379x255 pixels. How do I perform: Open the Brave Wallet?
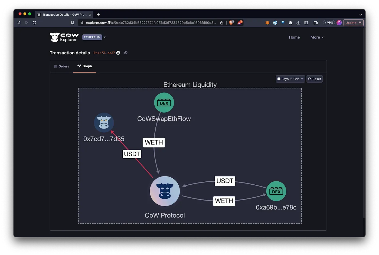click(x=316, y=23)
